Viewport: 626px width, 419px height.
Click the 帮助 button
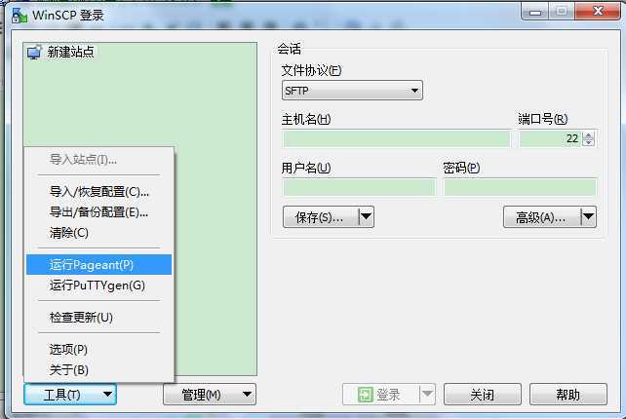coord(568,395)
